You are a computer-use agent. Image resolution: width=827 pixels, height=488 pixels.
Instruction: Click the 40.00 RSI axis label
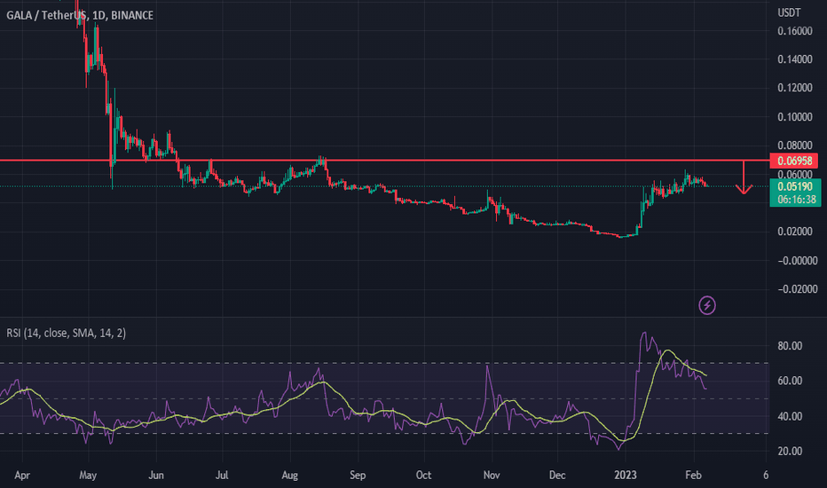(x=790, y=417)
